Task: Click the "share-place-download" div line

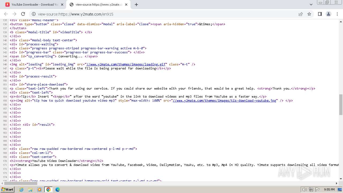Action: click(x=39, y=84)
